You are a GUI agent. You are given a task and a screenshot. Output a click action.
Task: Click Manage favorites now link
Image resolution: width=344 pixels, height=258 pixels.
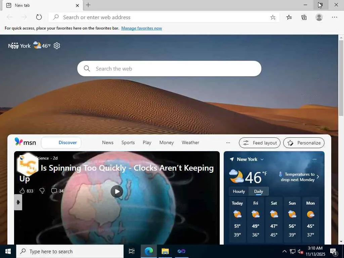141,28
